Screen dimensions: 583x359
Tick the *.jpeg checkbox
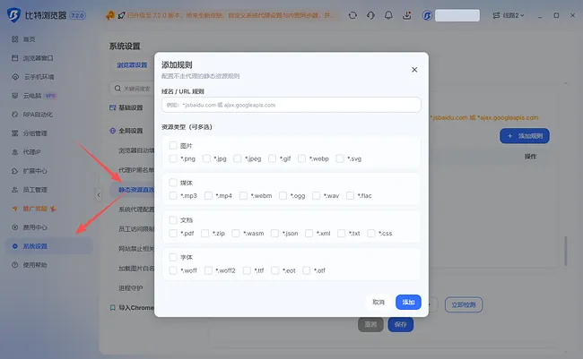point(237,158)
